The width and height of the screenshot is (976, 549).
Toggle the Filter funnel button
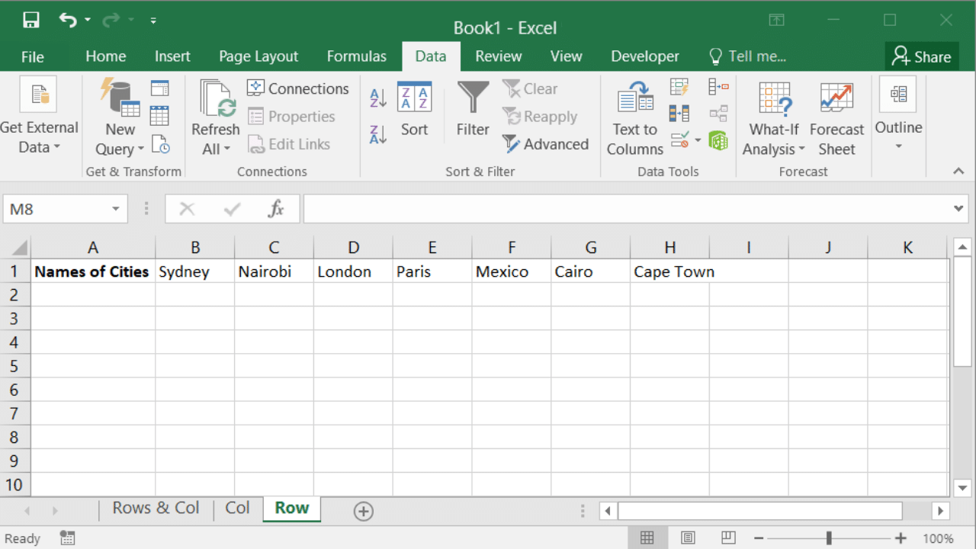pos(473,110)
